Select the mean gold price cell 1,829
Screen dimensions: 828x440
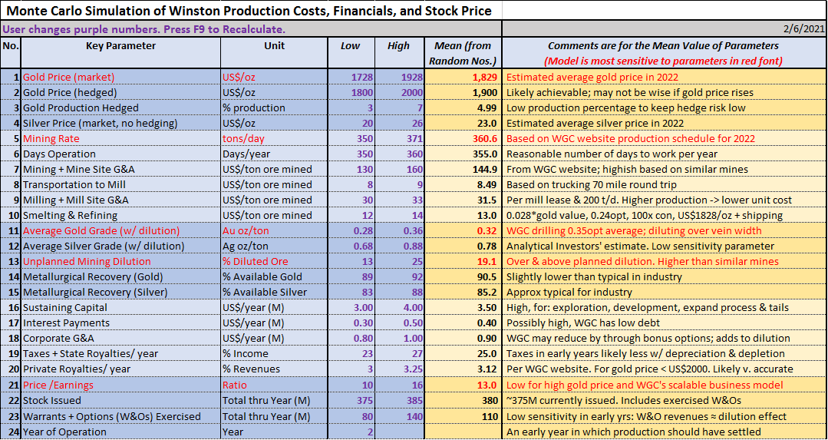coord(463,77)
